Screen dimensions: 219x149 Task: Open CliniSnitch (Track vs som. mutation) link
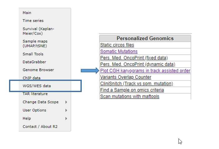(137, 84)
